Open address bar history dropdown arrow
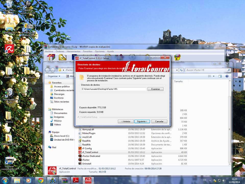245x184 pixels. point(177,70)
